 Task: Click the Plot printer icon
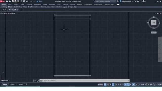pyautogui.click(x=24, y=1)
